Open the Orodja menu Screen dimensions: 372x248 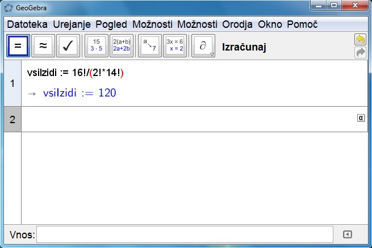pos(237,24)
